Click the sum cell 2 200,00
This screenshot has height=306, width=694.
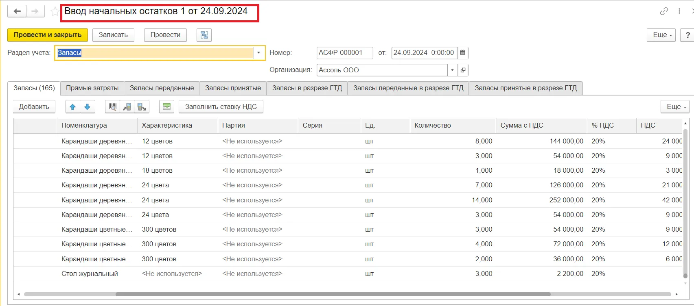542,274
